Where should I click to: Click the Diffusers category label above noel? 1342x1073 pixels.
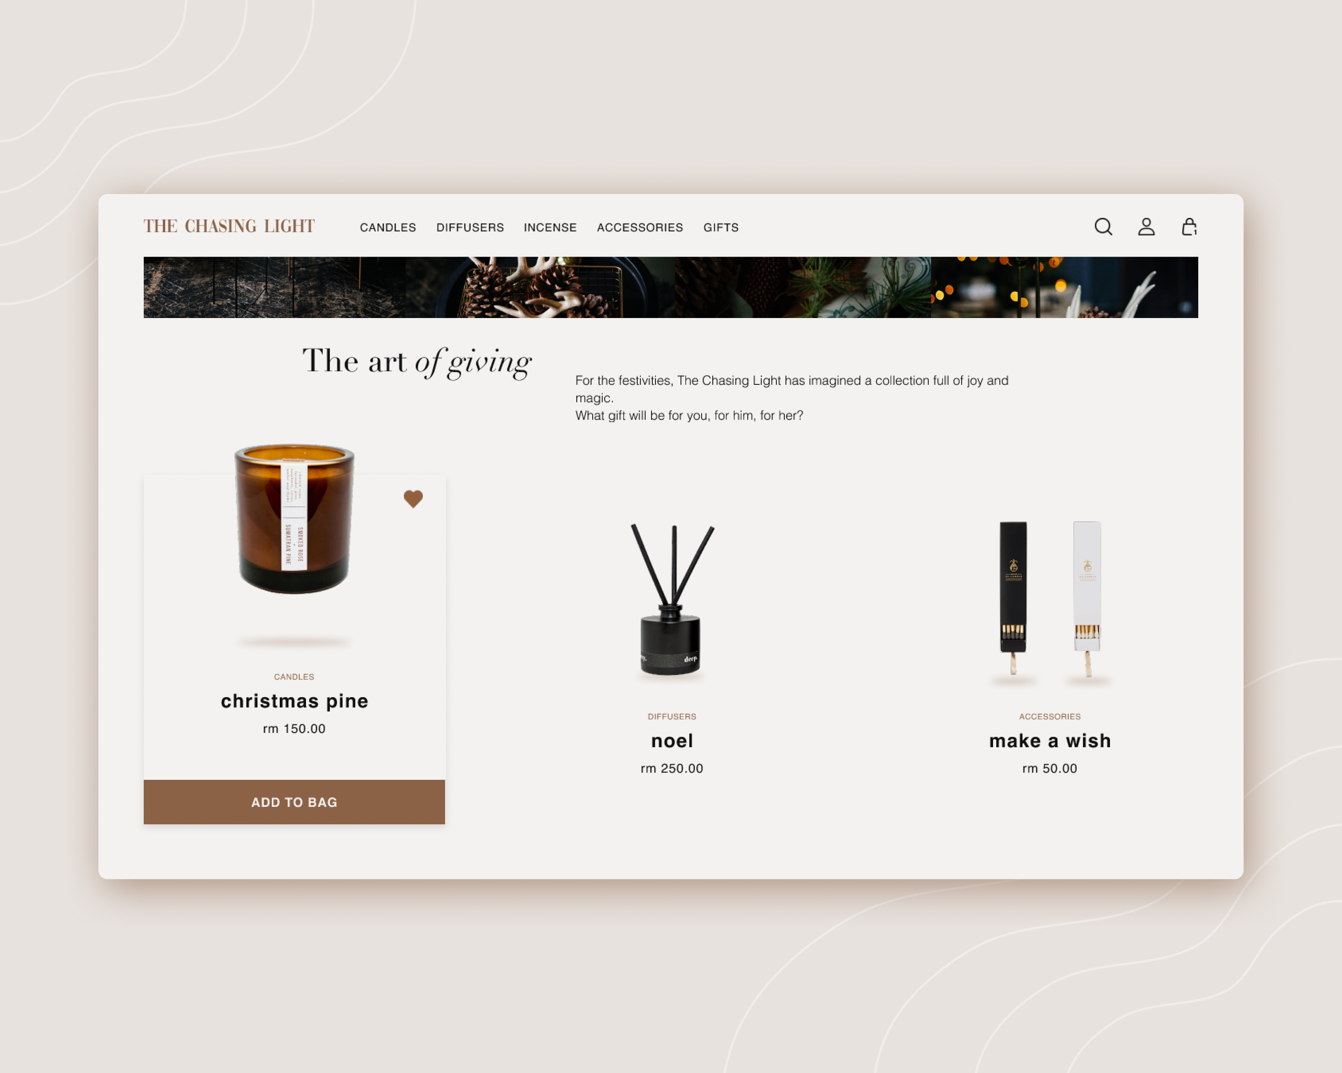pyautogui.click(x=672, y=717)
